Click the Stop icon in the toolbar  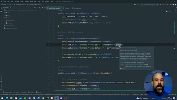(168, 5)
